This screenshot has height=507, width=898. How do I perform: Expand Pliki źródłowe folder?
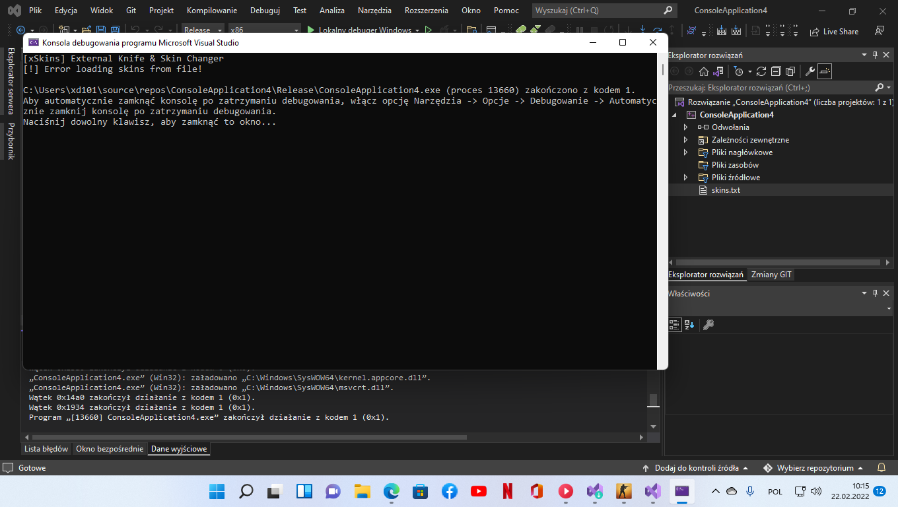tap(685, 178)
